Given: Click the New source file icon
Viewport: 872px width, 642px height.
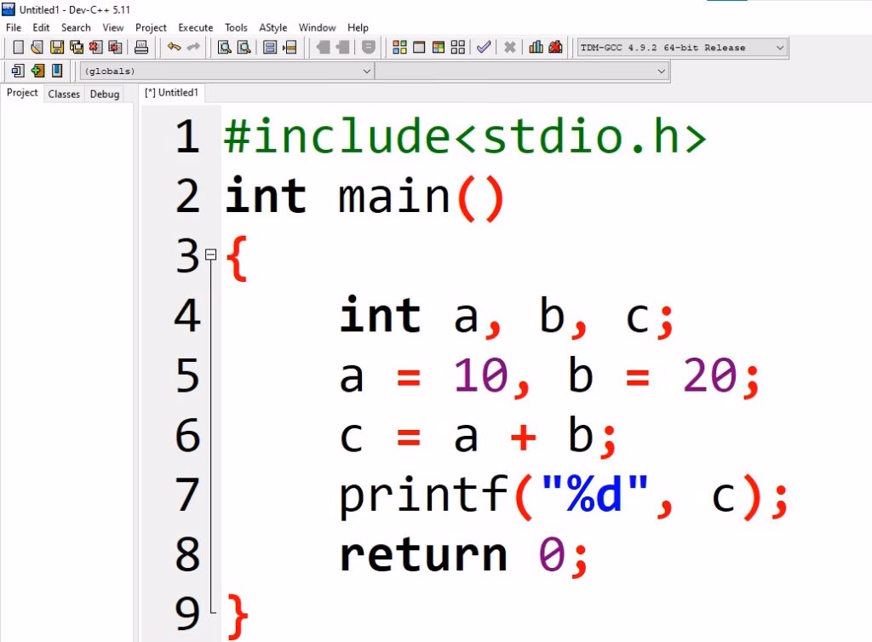Looking at the screenshot, I should (x=19, y=47).
